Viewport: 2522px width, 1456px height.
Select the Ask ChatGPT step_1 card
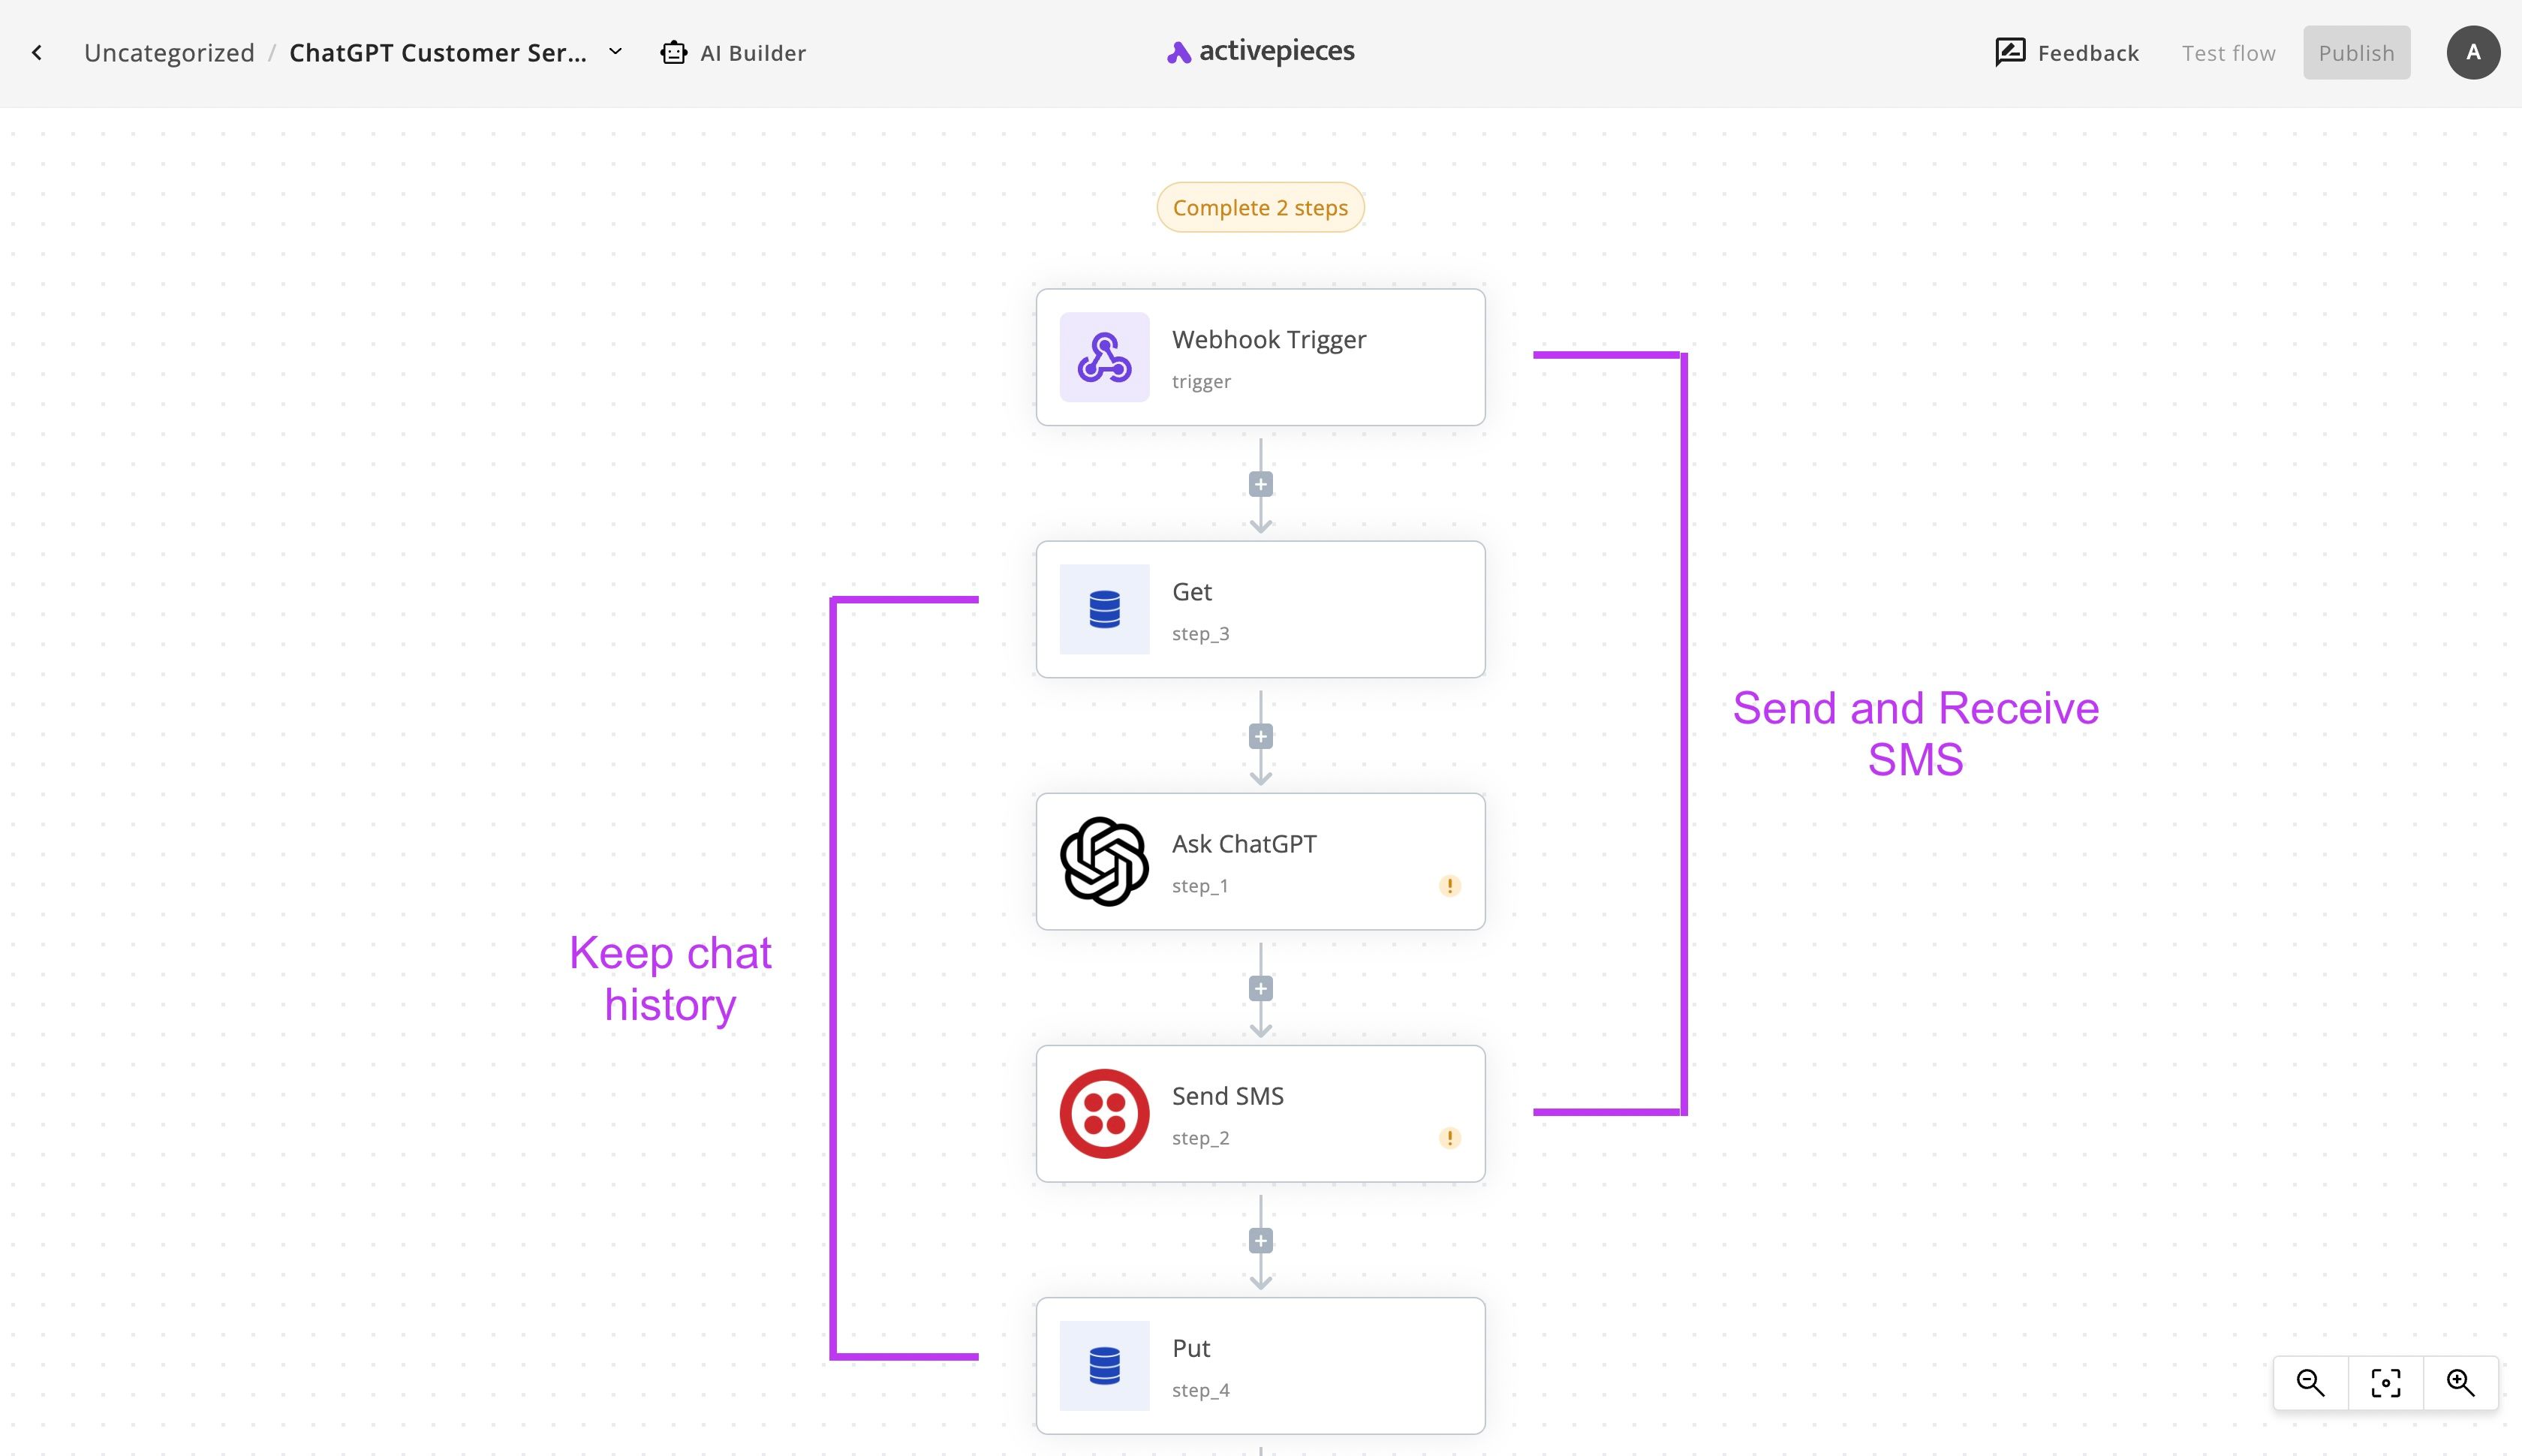coord(1260,861)
